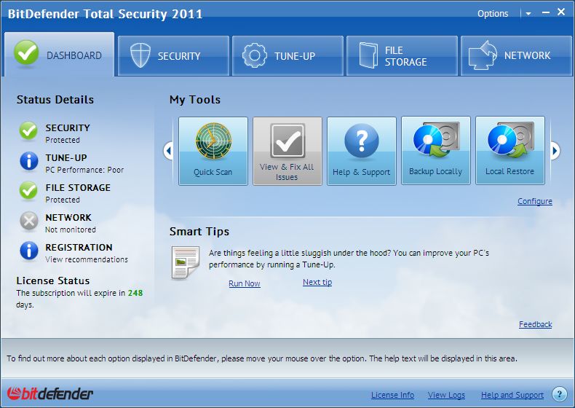Screen dimensions: 575x408
Task: Click the My Tools heading
Action: pos(195,100)
